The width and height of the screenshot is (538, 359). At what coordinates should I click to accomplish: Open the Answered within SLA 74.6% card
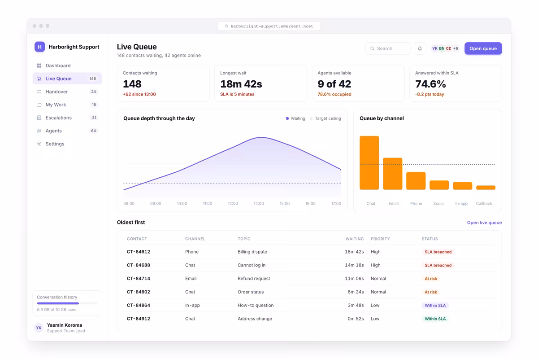(x=456, y=83)
